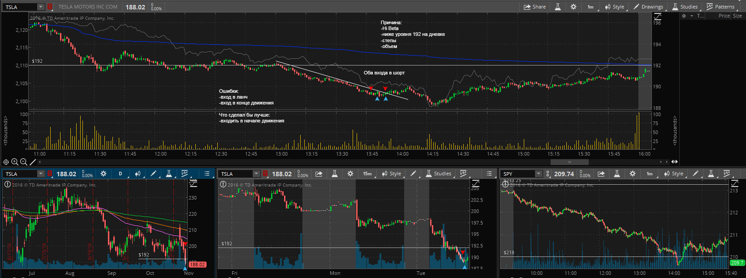The width and height of the screenshot is (746, 278).
Task: Click the info icon in 15m TSLA chart
Action: click(223, 184)
